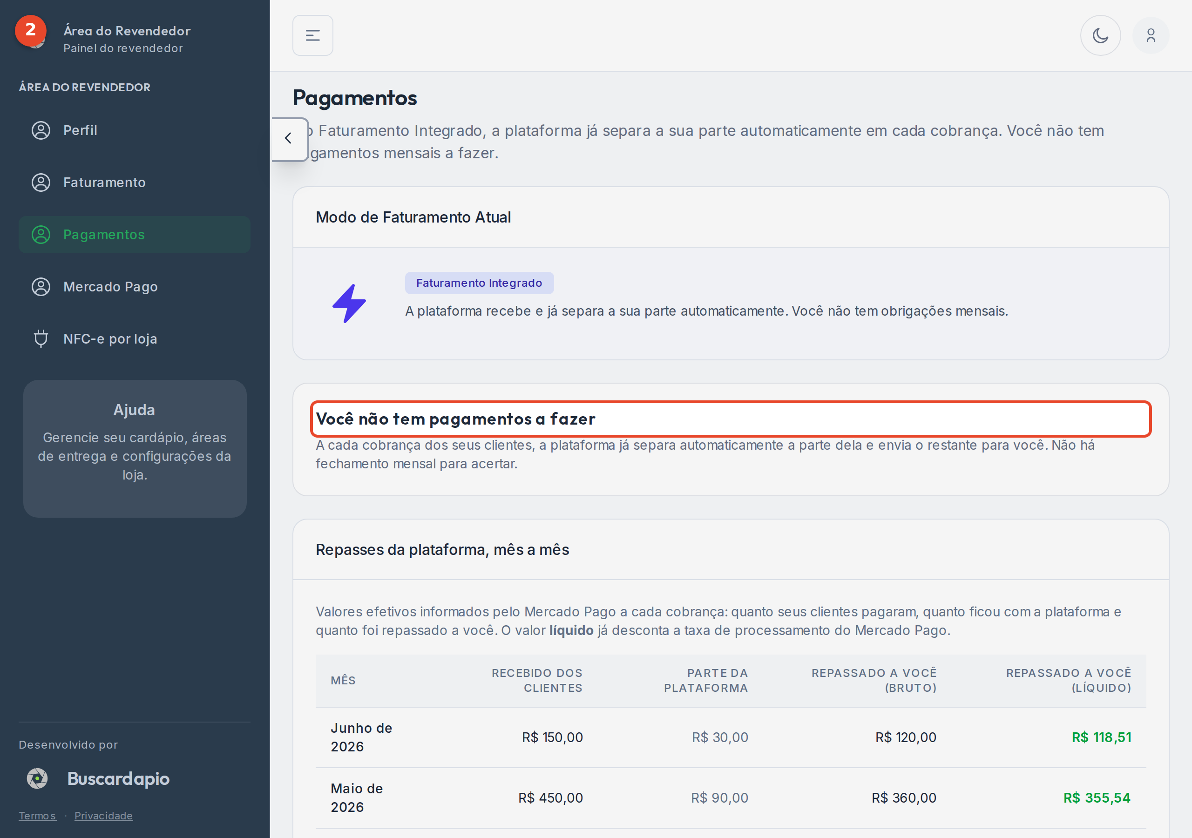The height and width of the screenshot is (838, 1192).
Task: Click the Área do Revendedor header title
Action: (127, 31)
